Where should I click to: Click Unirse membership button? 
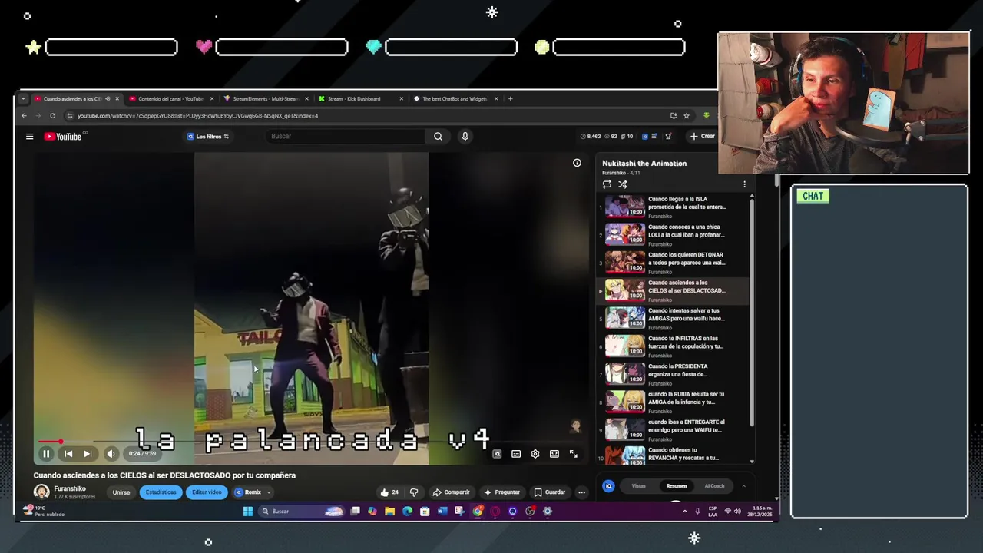pyautogui.click(x=121, y=492)
